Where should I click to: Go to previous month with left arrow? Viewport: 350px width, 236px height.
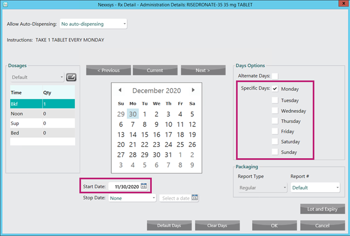[x=120, y=90]
